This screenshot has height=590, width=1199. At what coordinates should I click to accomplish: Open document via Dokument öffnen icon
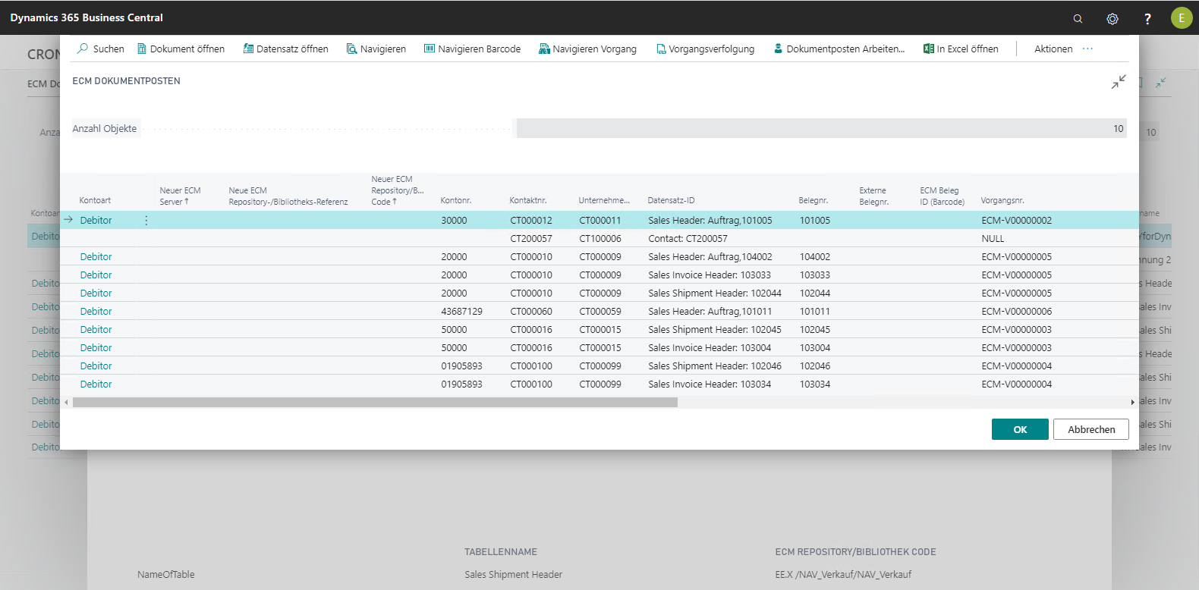[x=142, y=49]
